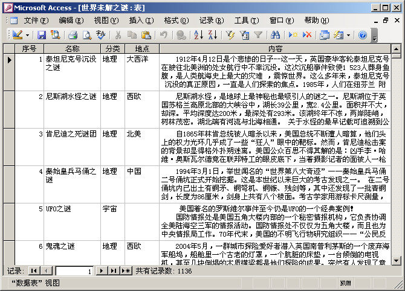Open Microsoft Access Help icon
405x291 pixels.
363,35
